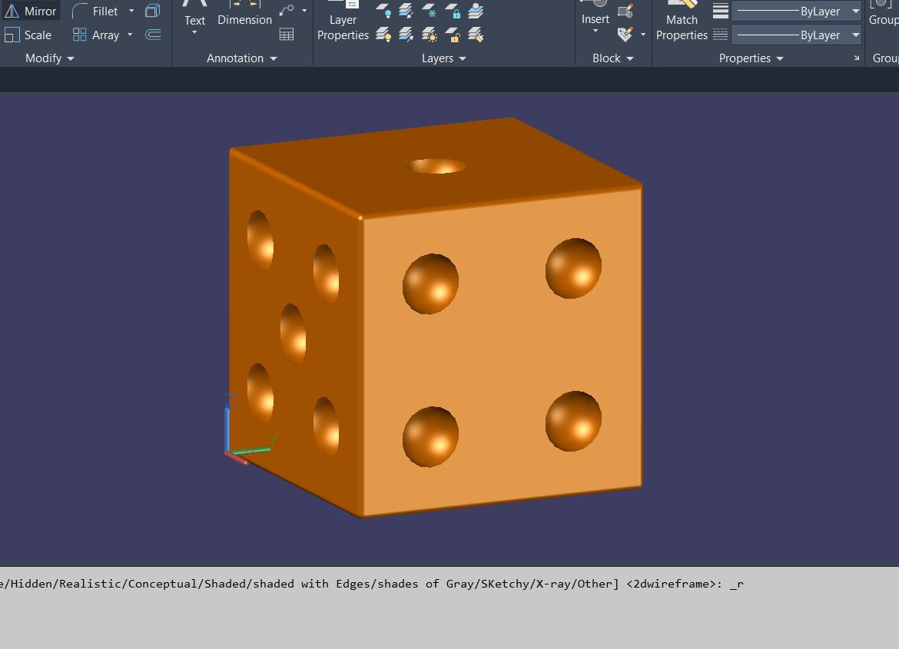
Task: Select the Mirror tool
Action: pyautogui.click(x=31, y=12)
